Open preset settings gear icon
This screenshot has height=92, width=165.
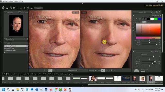click(157, 12)
